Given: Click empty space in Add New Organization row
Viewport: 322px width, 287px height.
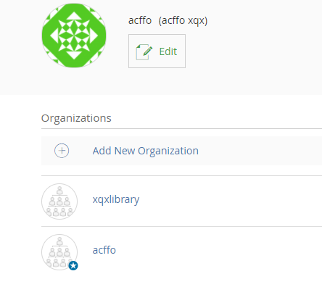Looking at the screenshot, I should [260, 151].
